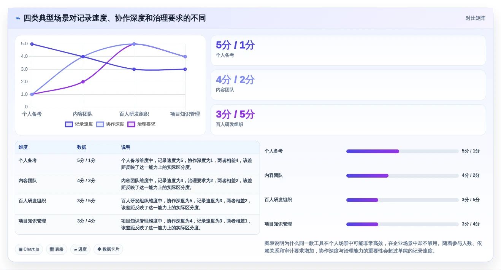Open the 3分 / 5分 百人研发组织 data card
501x270 pixels.
point(348,119)
